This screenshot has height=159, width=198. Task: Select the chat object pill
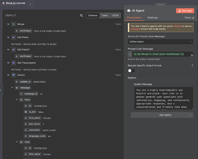(x=25, y=142)
